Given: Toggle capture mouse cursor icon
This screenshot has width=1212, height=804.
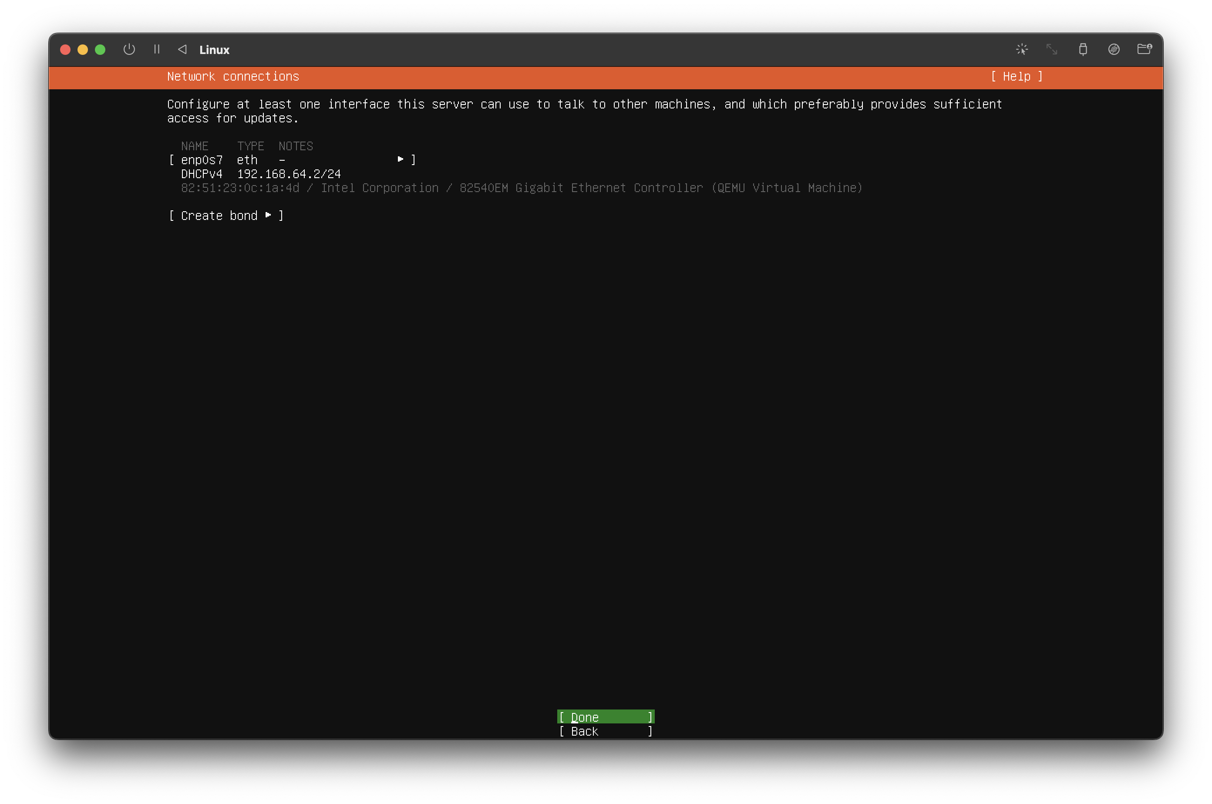Looking at the screenshot, I should pos(1022,49).
